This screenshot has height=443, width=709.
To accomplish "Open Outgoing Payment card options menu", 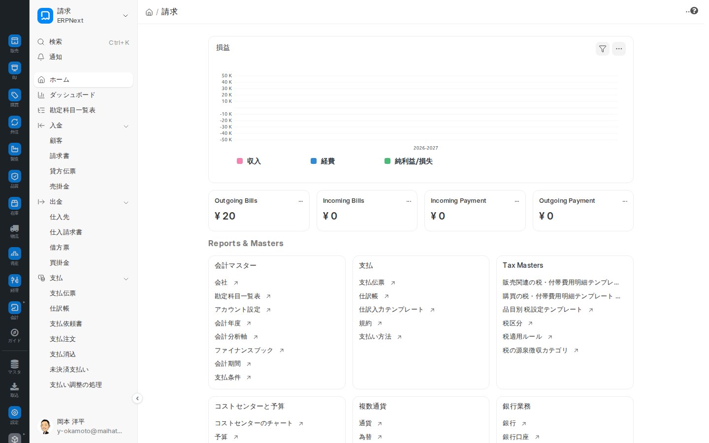I will point(625,201).
